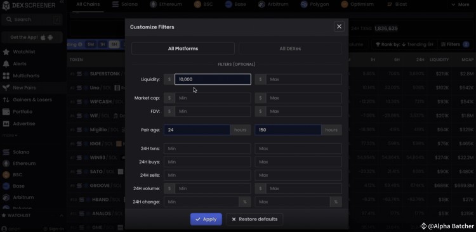
Task: Click the 24H buys Max field
Action: [298, 162]
